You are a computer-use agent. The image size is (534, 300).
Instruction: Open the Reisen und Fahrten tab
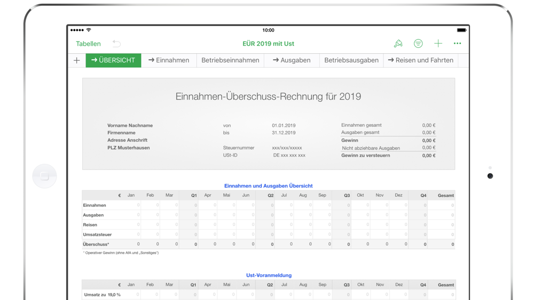point(421,60)
